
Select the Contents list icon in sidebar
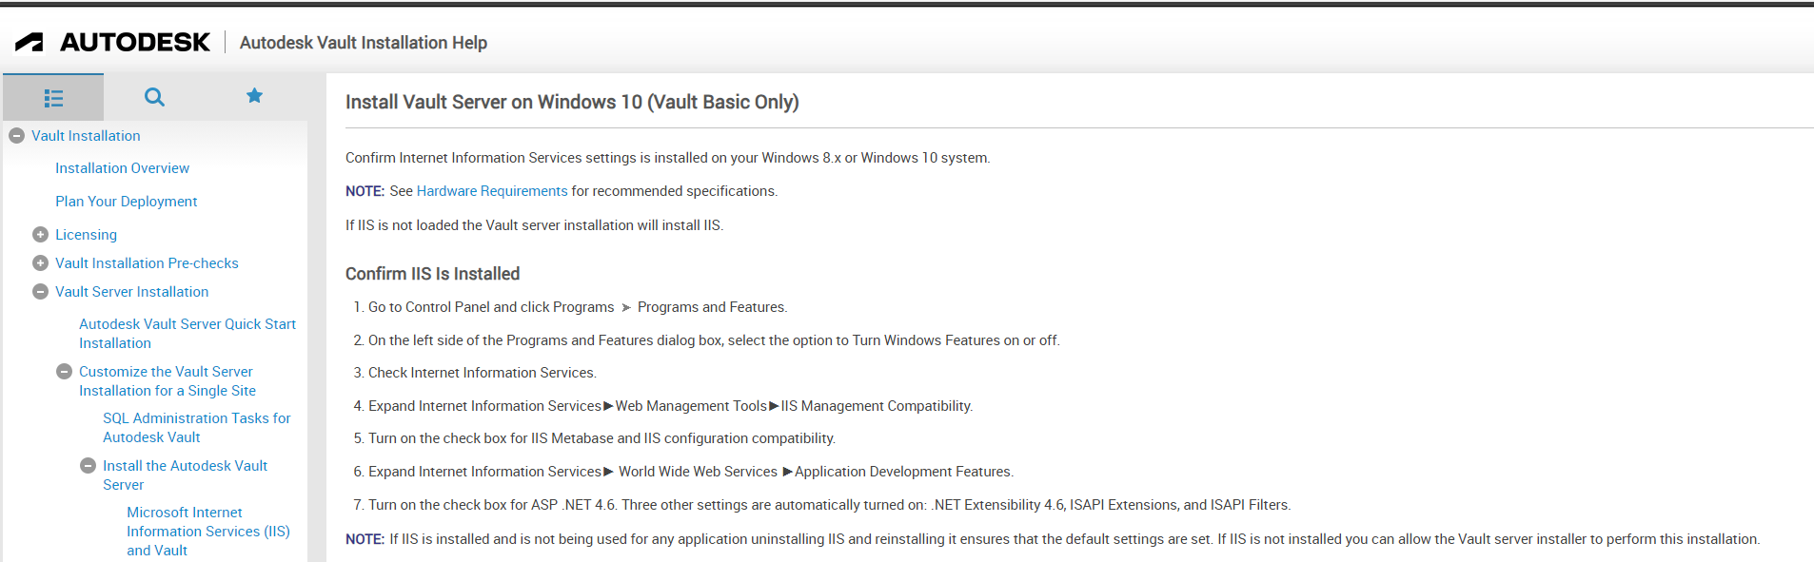pos(53,97)
